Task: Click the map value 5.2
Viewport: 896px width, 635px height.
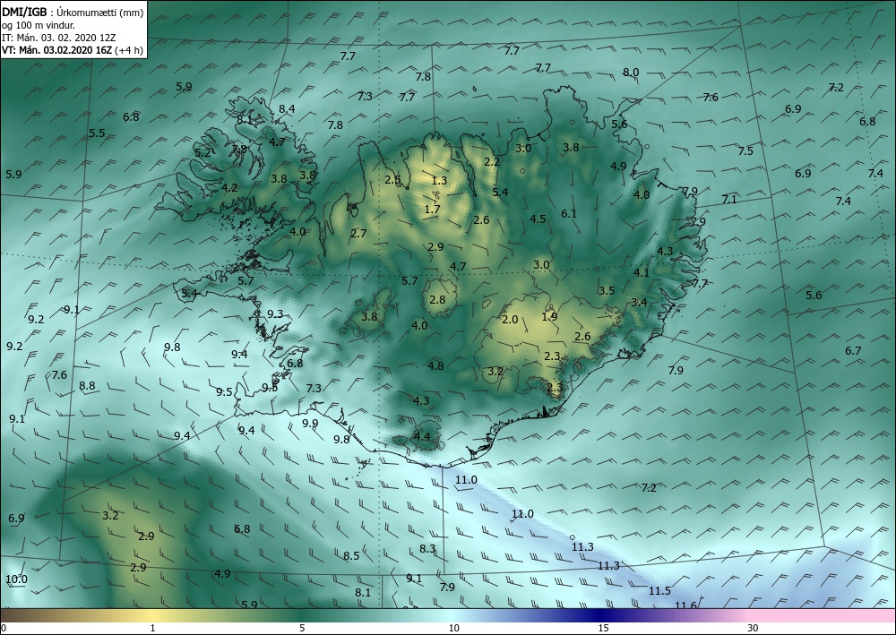Action: tap(202, 152)
